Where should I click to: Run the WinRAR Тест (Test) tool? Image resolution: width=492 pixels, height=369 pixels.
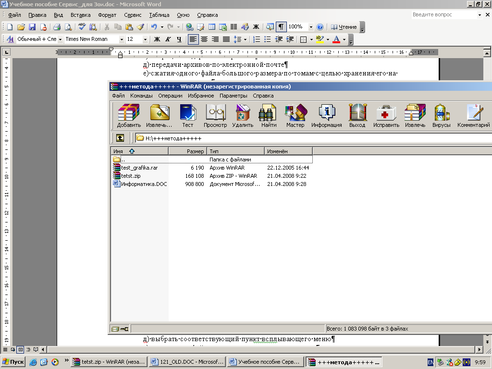pyautogui.click(x=188, y=116)
